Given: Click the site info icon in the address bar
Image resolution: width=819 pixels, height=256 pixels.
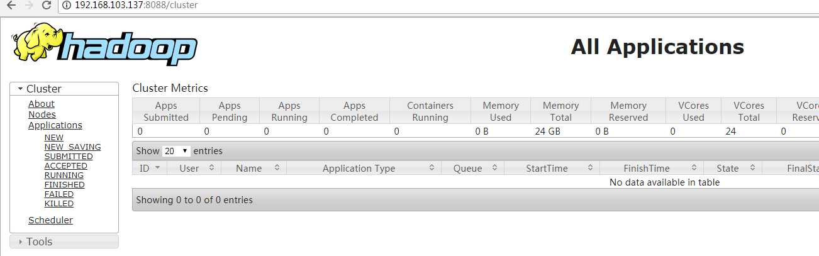Looking at the screenshot, I should point(67,5).
